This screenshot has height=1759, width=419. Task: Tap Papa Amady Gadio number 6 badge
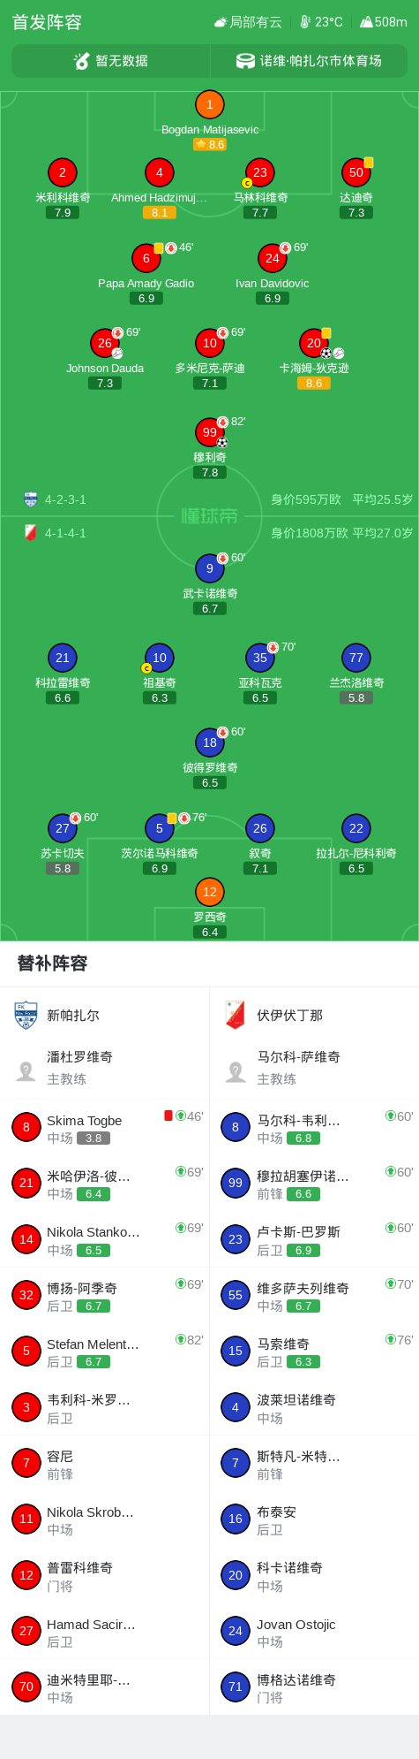coord(146,258)
